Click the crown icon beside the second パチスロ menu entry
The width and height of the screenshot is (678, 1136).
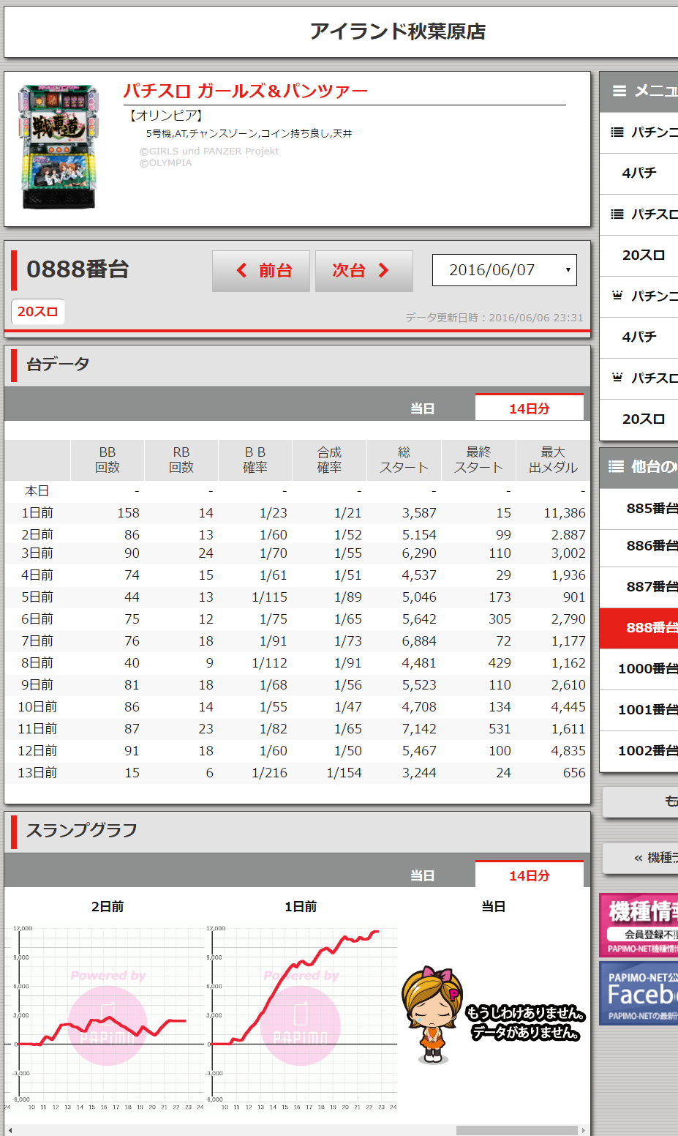(x=617, y=378)
